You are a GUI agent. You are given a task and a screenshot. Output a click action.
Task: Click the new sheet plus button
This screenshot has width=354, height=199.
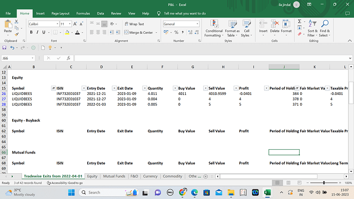(x=205, y=176)
